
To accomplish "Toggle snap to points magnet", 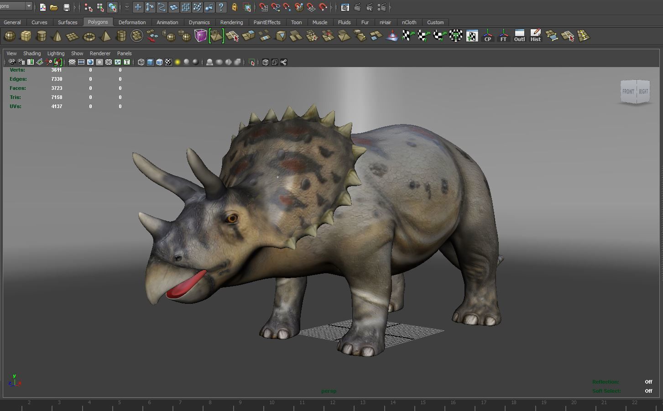I will [287, 7].
